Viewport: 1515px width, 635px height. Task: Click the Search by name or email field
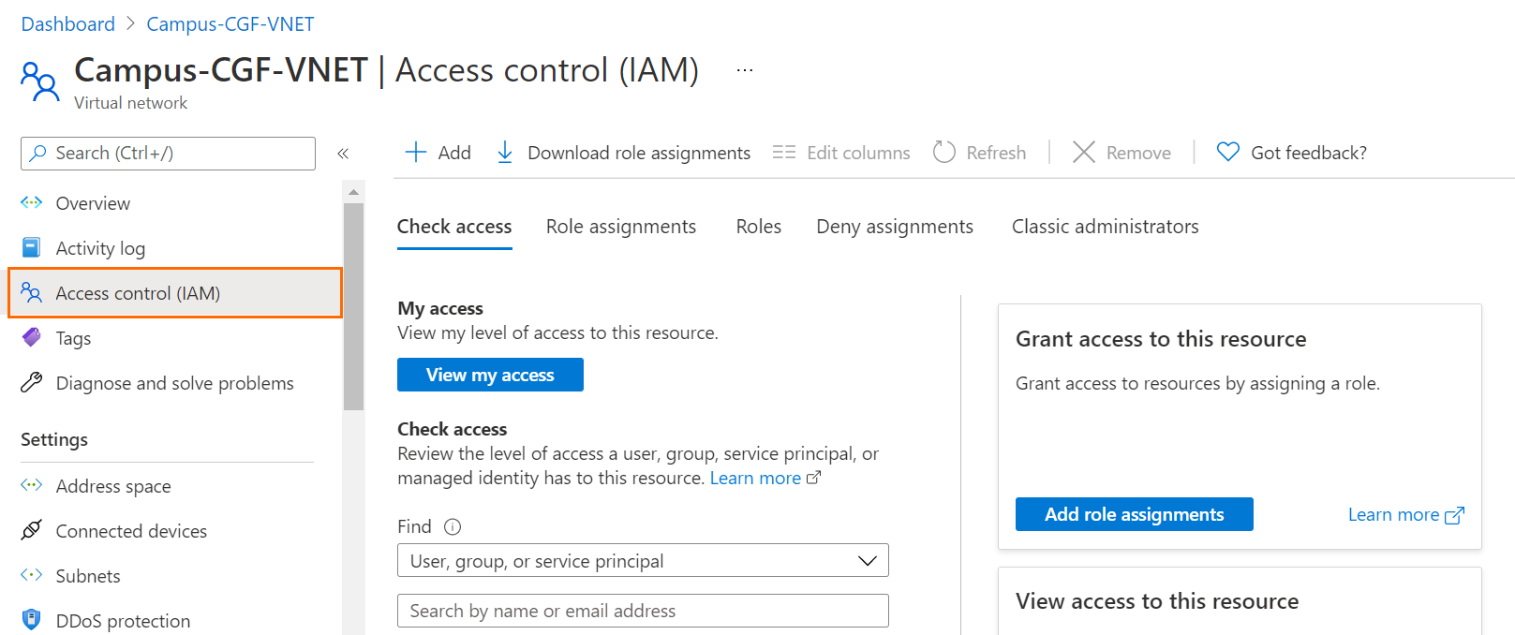click(x=643, y=611)
